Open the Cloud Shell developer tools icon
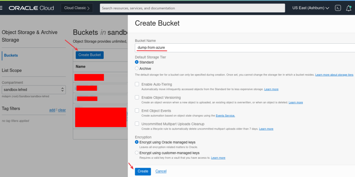Screen dimensions: 355x177 (338, 8)
